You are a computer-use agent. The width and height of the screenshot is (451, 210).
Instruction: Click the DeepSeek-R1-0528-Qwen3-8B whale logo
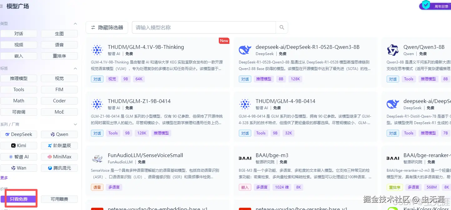(x=245, y=50)
